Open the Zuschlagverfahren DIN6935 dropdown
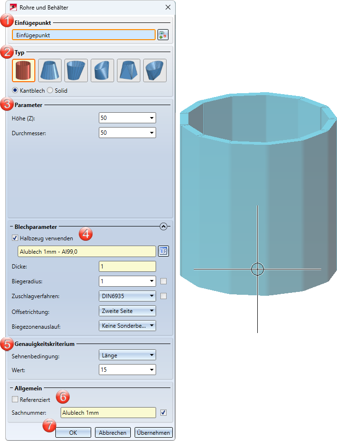Viewport: 337px width, 441px height. 127,296
